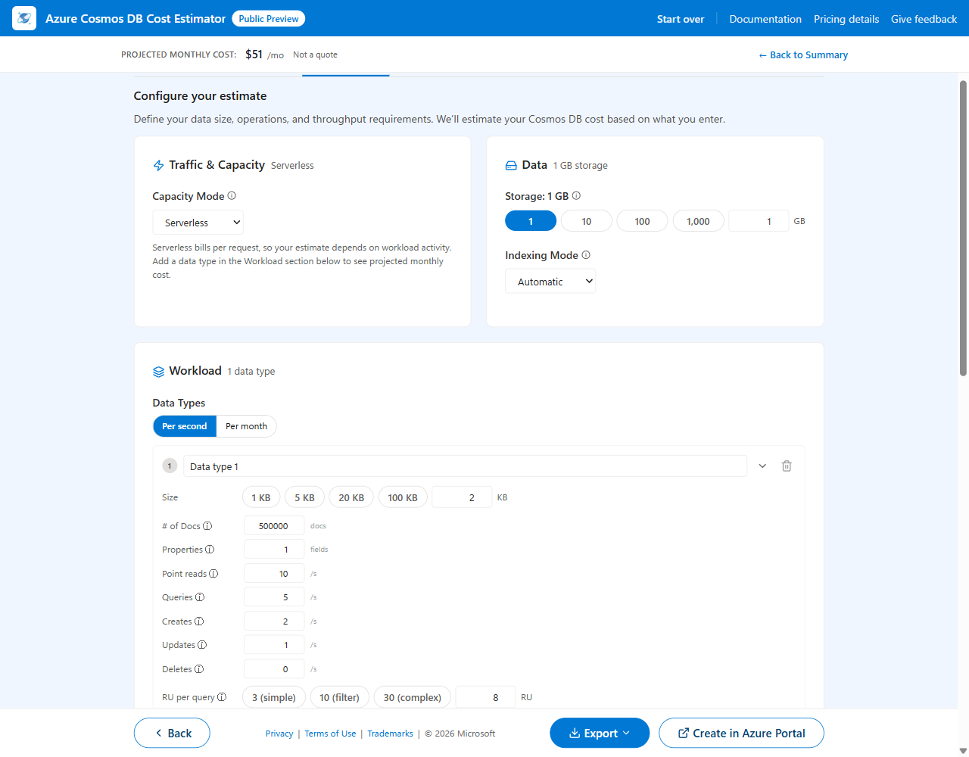The image size is (969, 757).
Task: Open the Terms of Use link
Action: pyautogui.click(x=330, y=734)
